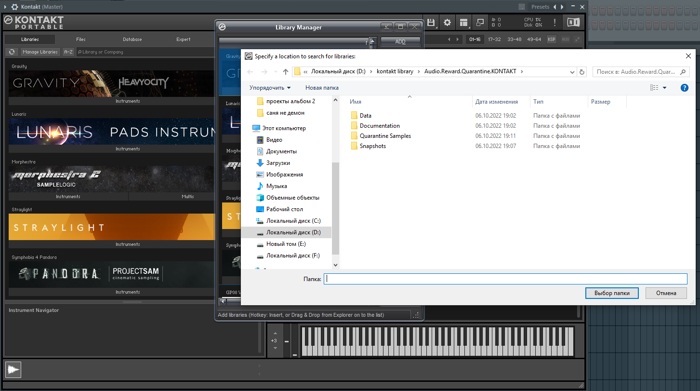Switch to the Files tab
Image resolution: width=700 pixels, height=391 pixels.
81,40
